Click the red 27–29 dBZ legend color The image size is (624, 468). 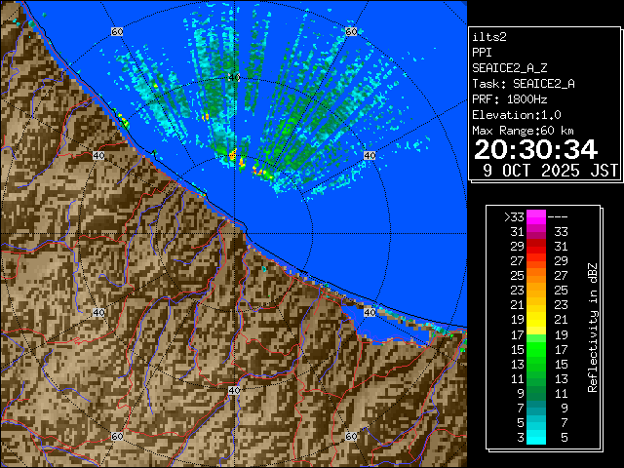(x=536, y=261)
